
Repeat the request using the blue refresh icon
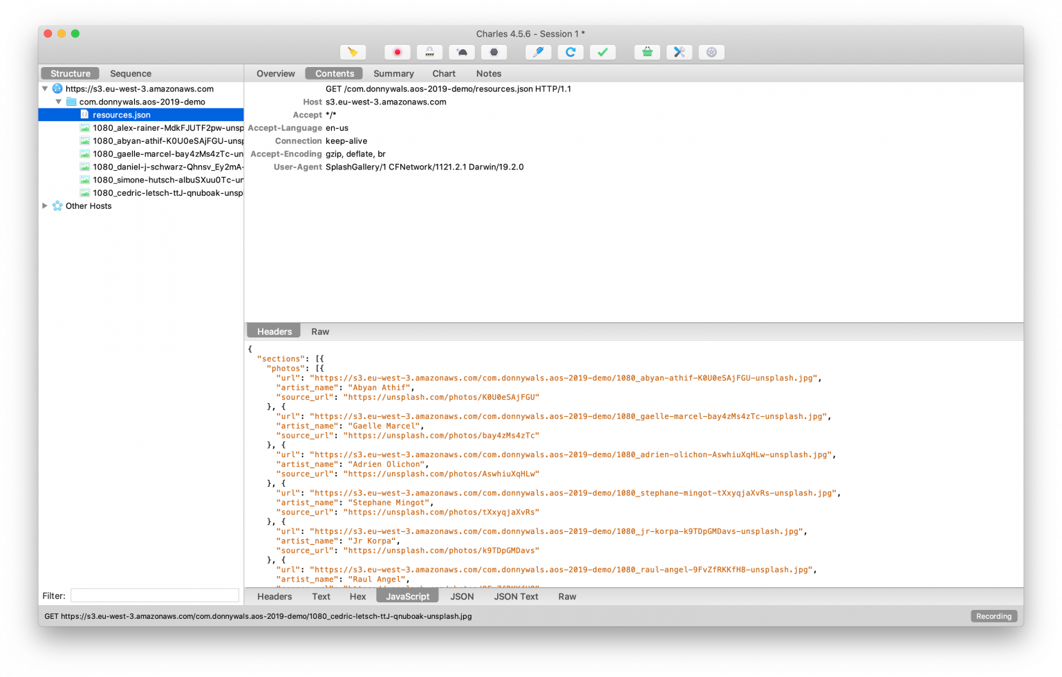coord(570,52)
